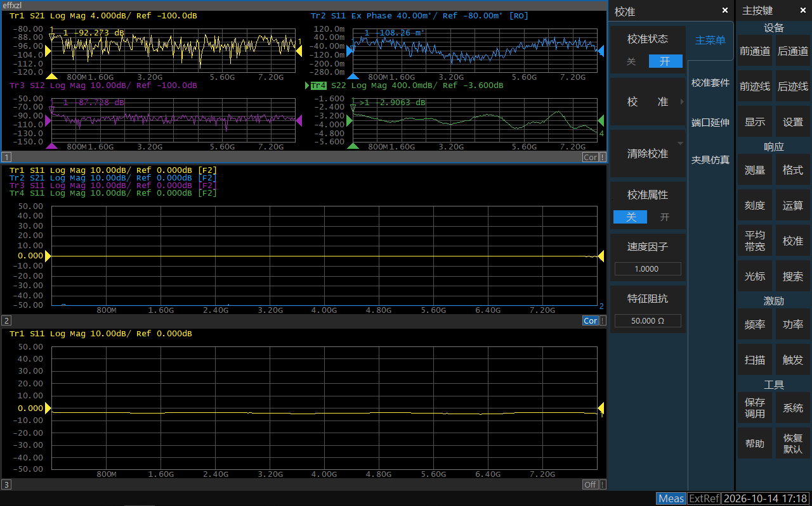This screenshot has height=506, width=812.
Task: Click the Cor indicator in window 2
Action: 590,321
